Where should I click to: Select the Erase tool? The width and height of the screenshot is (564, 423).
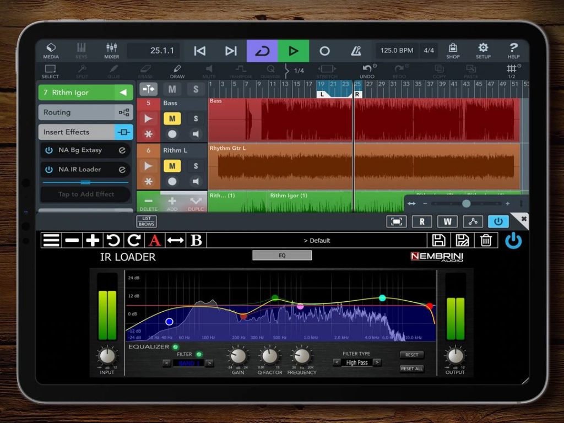(145, 70)
